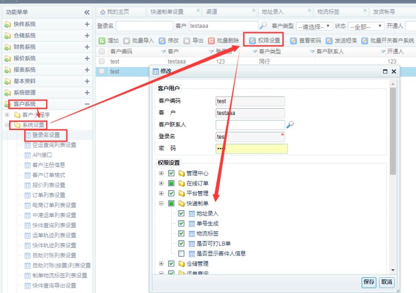Expand the 管理中心 tree node
416x293 pixels.
[x=161, y=173]
